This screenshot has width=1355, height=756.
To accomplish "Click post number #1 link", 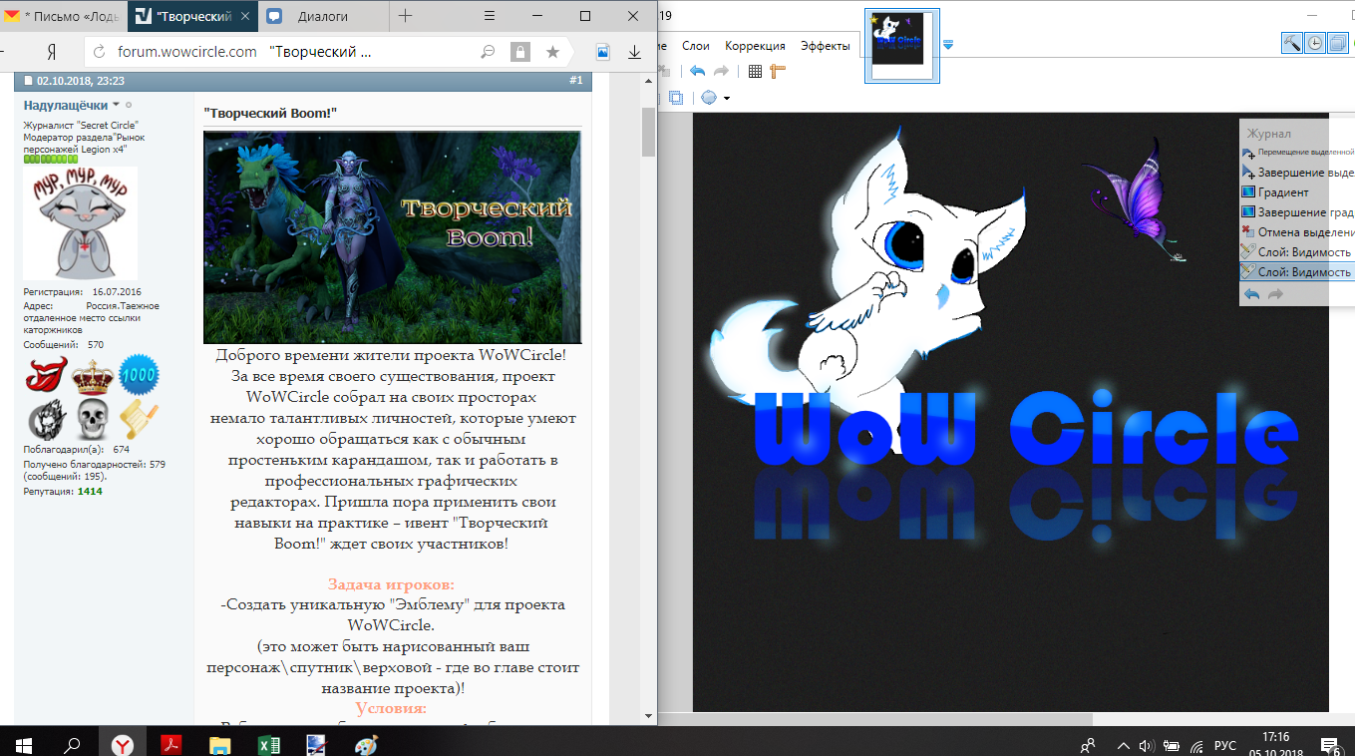I will point(575,80).
